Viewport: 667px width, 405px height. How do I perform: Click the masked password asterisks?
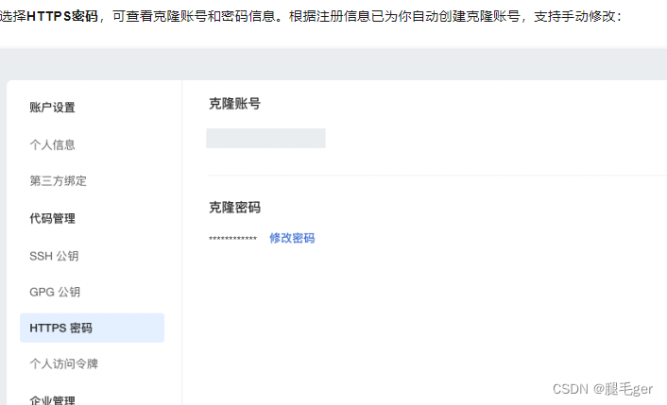[232, 239]
